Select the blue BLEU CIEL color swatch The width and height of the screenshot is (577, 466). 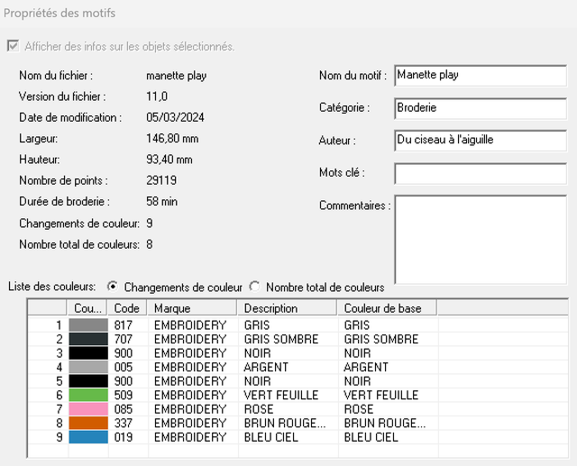point(88,437)
